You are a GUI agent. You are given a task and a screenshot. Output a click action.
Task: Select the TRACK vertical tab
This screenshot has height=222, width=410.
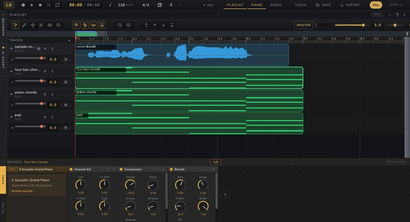coord(3,180)
